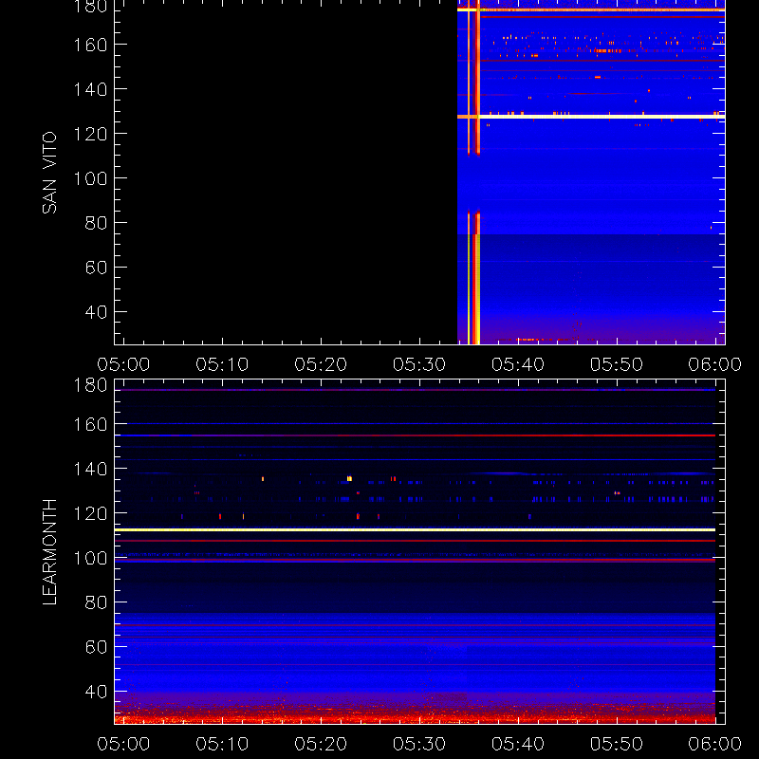Select the 80 tick label on the San Vito plot
The width and height of the screenshot is (759, 759).
point(96,223)
